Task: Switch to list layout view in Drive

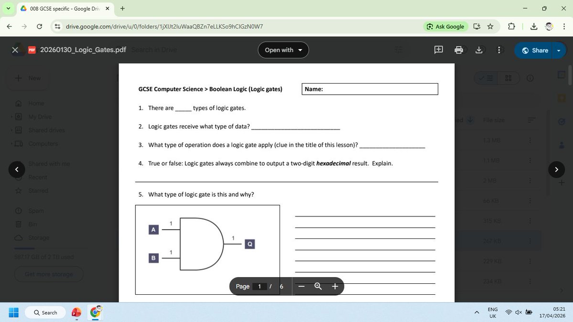Action: coord(486,78)
